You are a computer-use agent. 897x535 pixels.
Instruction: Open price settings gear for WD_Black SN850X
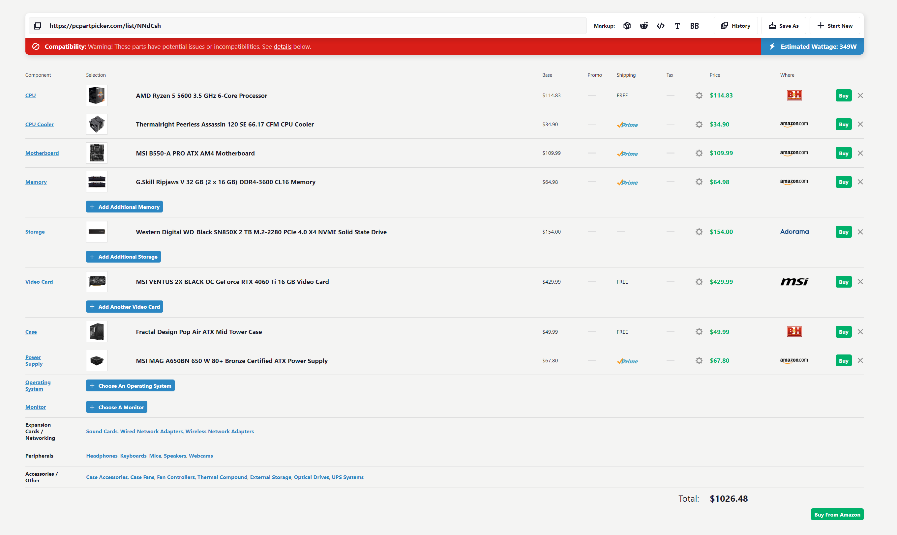(x=699, y=232)
